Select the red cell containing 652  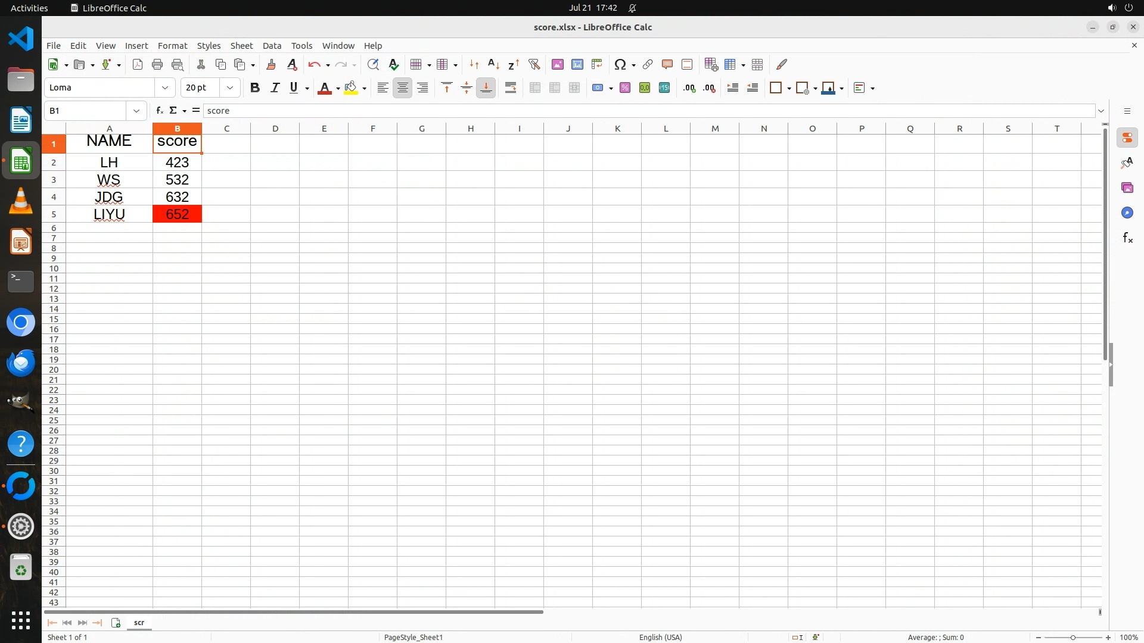coord(177,214)
